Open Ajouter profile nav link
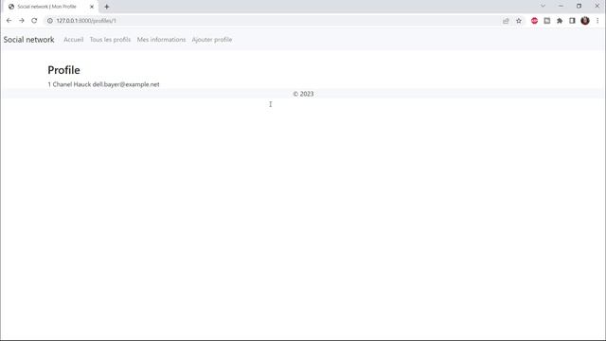Screen dimensions: 606x341 tap(212, 40)
